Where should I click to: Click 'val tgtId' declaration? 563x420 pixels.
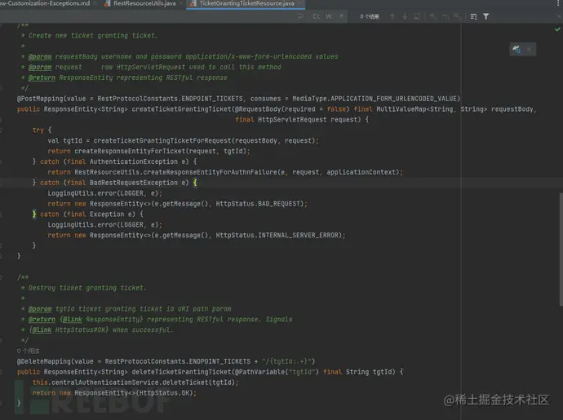click(x=65, y=141)
